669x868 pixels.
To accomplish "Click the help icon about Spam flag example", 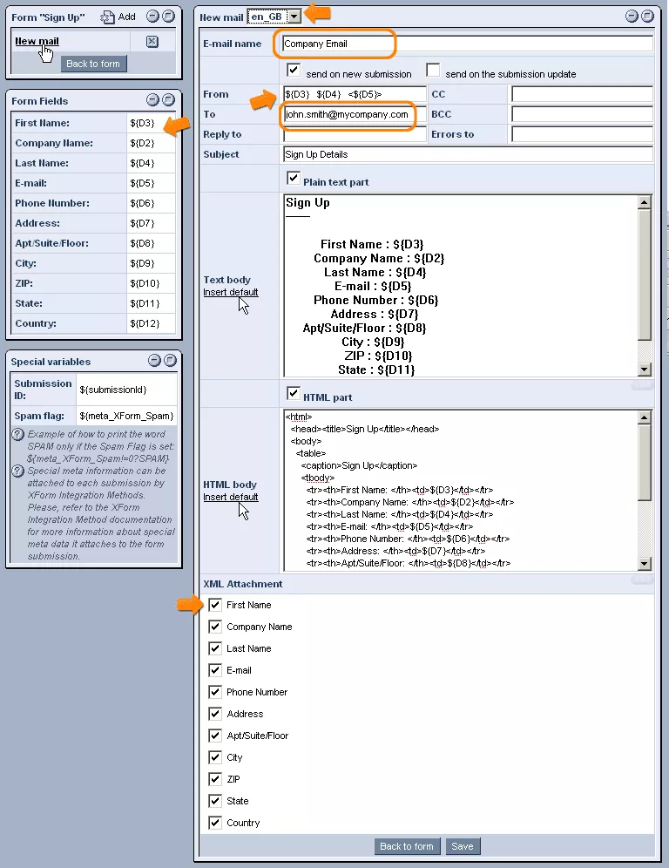I will 18,435.
